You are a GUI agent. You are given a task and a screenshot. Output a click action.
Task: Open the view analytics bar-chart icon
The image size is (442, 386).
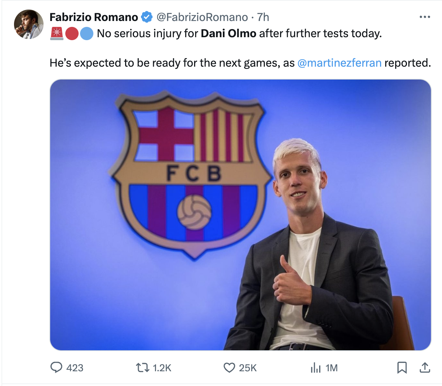pos(316,368)
